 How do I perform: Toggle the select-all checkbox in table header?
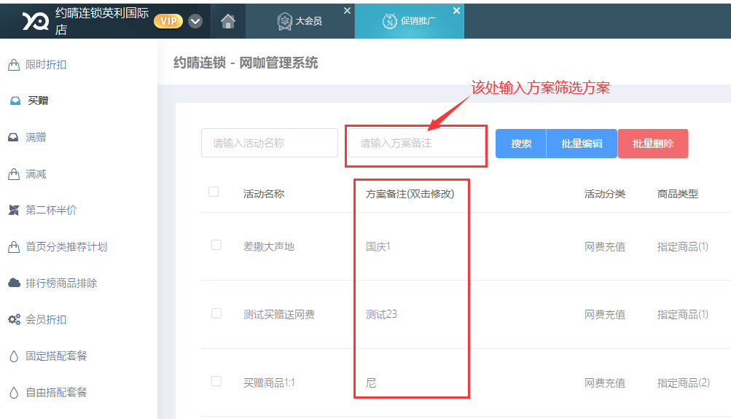click(x=214, y=192)
